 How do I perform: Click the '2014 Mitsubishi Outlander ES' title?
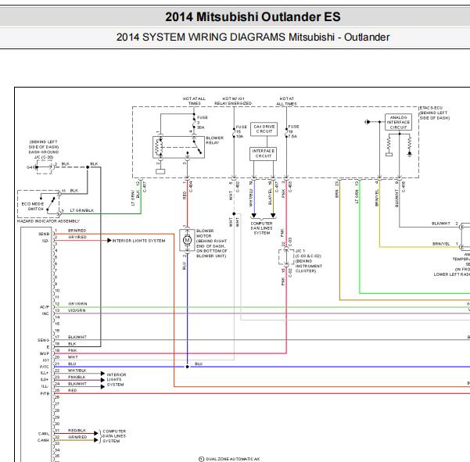pos(253,16)
